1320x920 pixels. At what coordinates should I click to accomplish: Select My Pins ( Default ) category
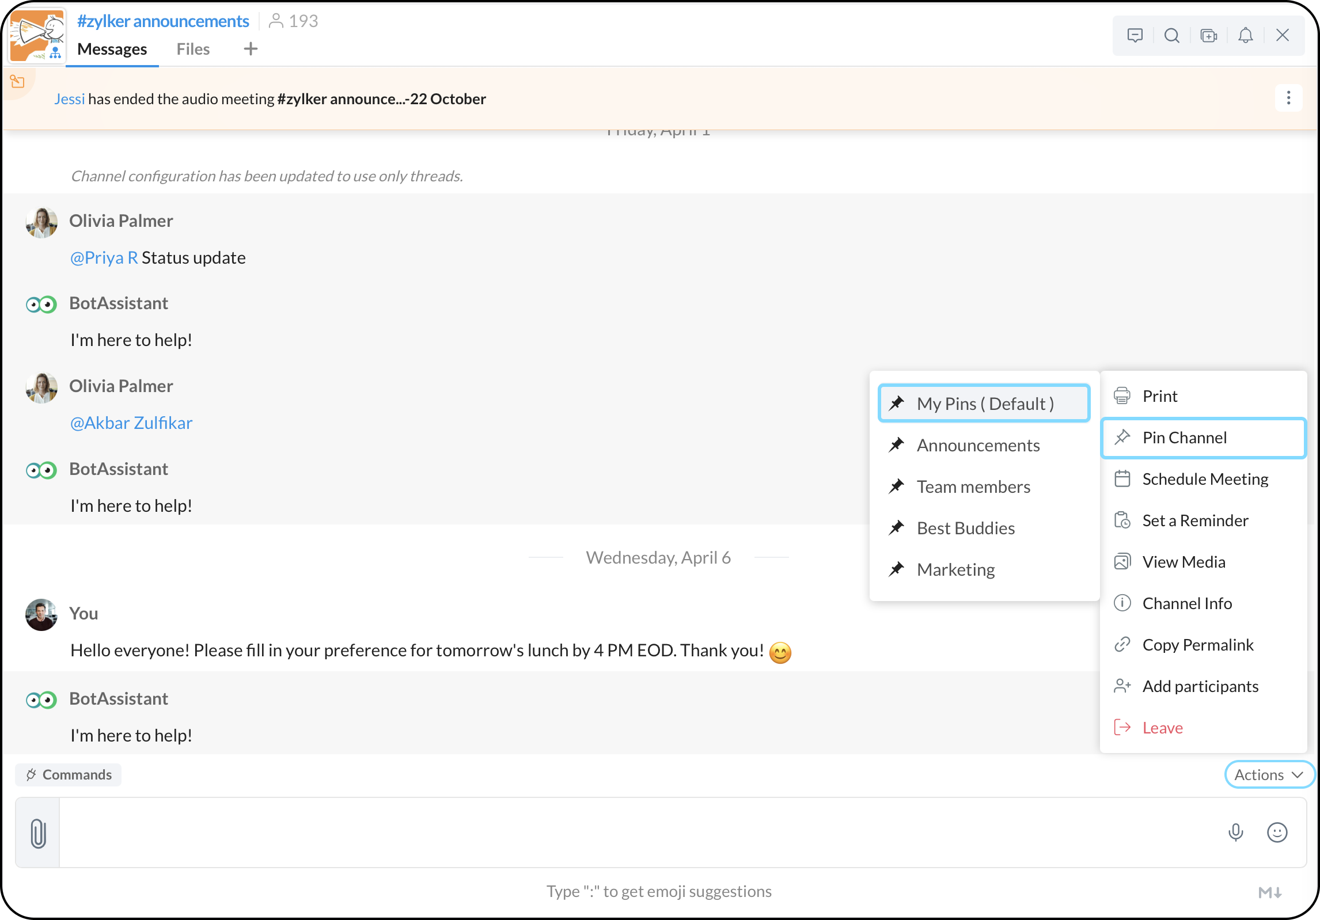(984, 404)
